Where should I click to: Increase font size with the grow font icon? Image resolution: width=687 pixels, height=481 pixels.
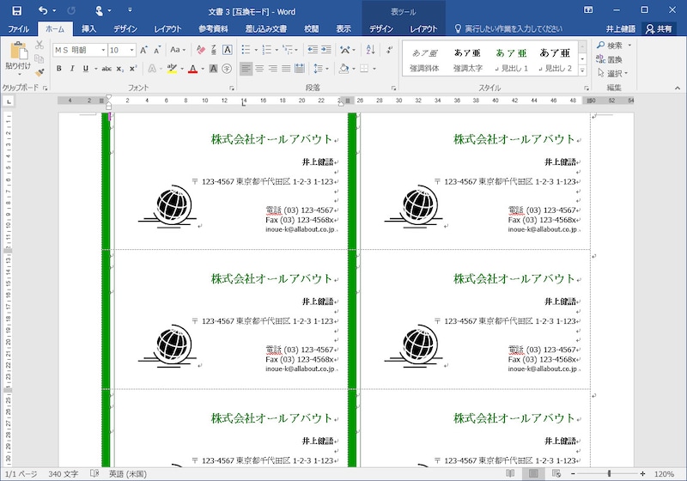(144, 50)
